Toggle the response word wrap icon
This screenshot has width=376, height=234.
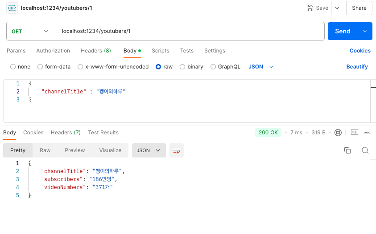[177, 150]
